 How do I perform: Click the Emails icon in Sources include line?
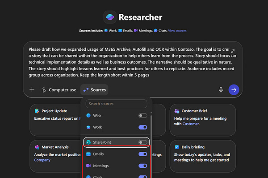120,31
